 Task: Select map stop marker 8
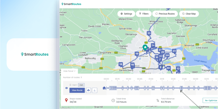click(x=161, y=68)
